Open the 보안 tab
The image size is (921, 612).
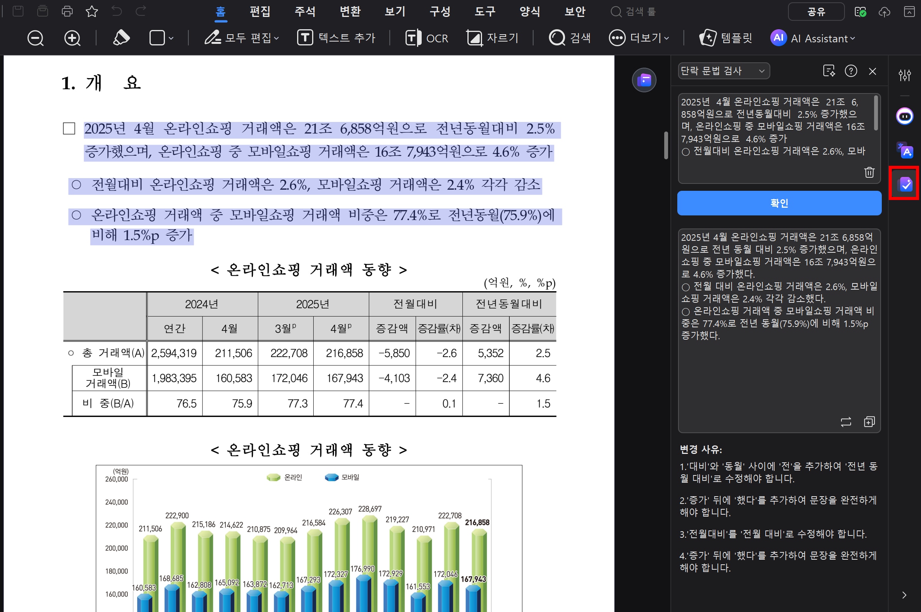click(x=575, y=12)
